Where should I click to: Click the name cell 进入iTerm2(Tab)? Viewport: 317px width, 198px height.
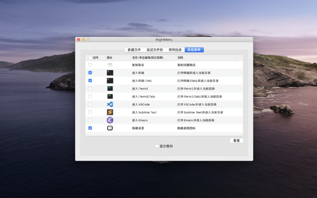click(x=144, y=97)
